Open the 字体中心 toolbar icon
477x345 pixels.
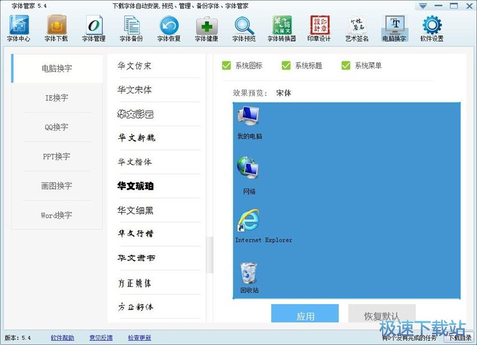tap(19, 28)
